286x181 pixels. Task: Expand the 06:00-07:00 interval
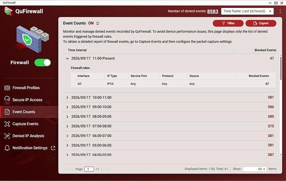point(67,136)
